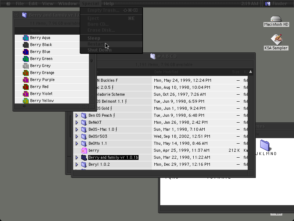The width and height of the screenshot is (294, 221).
Task: Select the Berry Black file icon
Action: 26,45
